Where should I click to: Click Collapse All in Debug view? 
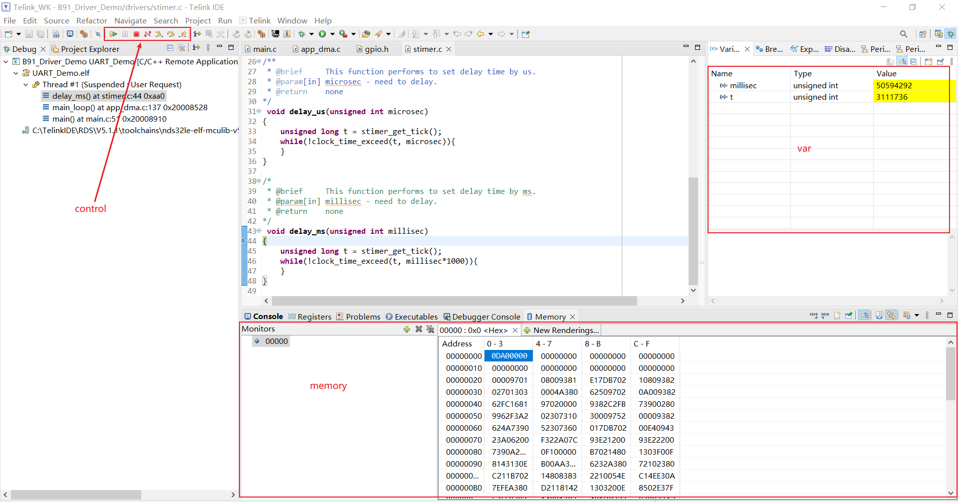170,48
